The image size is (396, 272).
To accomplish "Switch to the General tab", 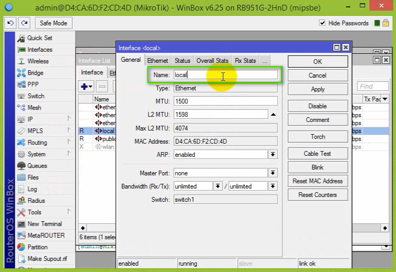I will [131, 60].
